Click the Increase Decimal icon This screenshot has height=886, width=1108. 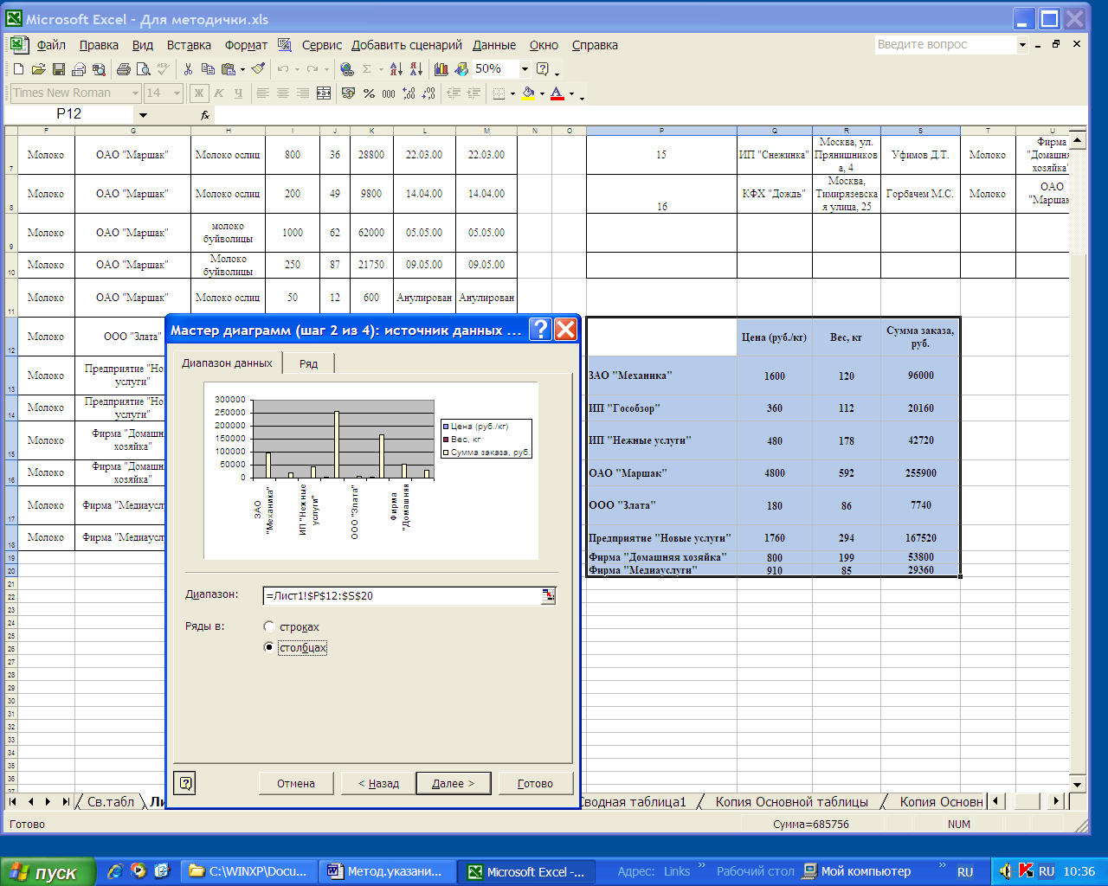coord(409,93)
